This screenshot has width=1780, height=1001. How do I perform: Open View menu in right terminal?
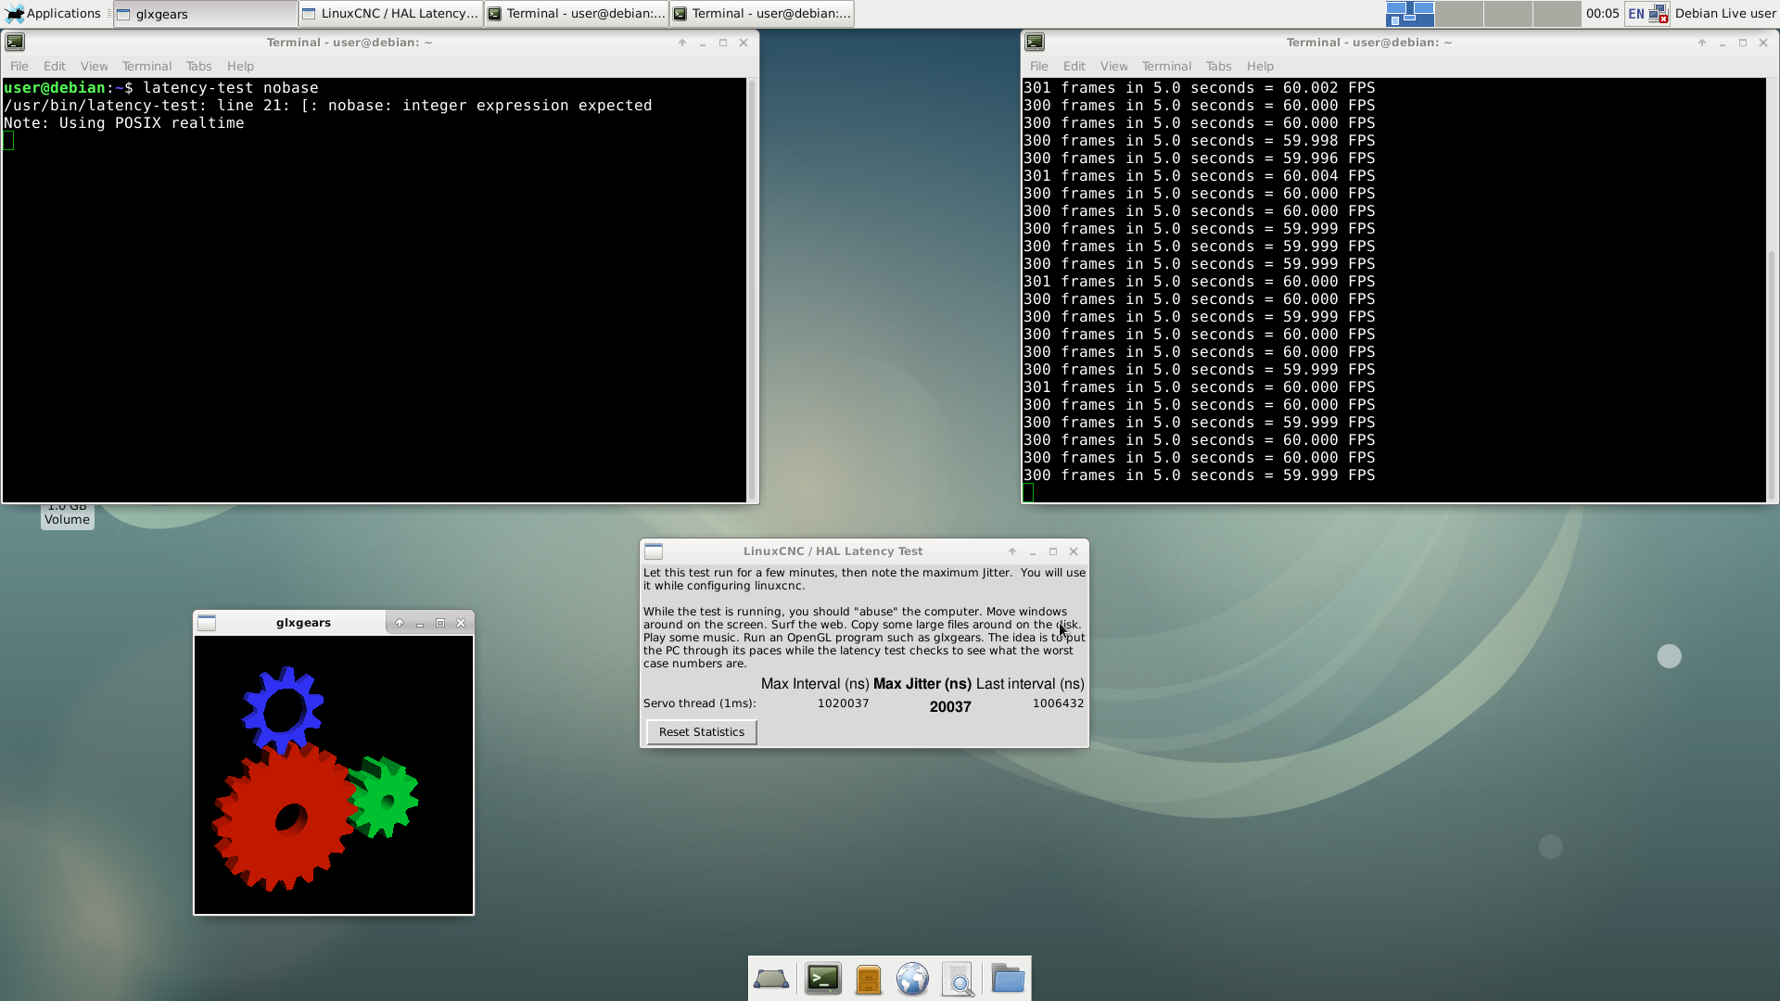(1113, 66)
